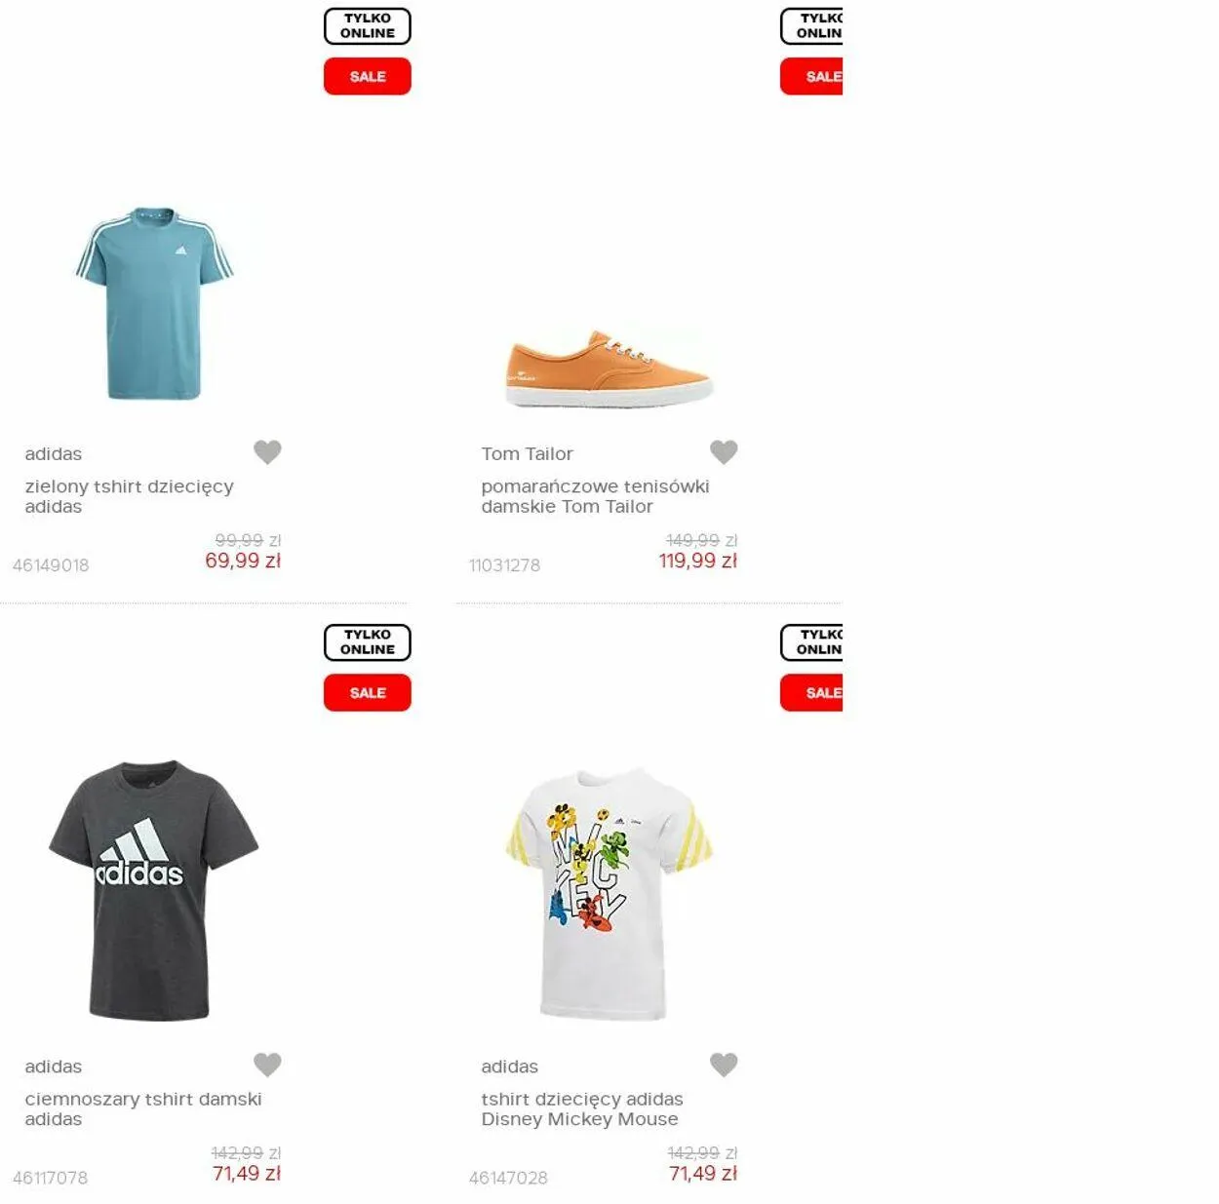Open 'tshirt dziecięcy adidas Disney Mickey Mouse' link
This screenshot has width=1219, height=1204.
point(582,1108)
